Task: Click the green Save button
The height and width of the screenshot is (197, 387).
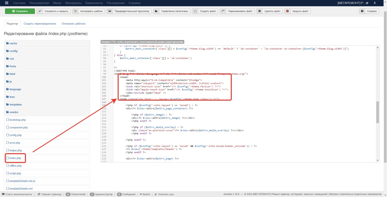Action: pos(20,11)
